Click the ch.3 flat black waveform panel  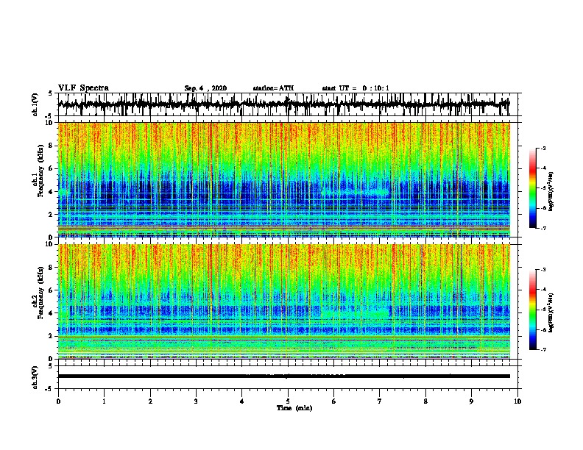pyautogui.click(x=289, y=377)
